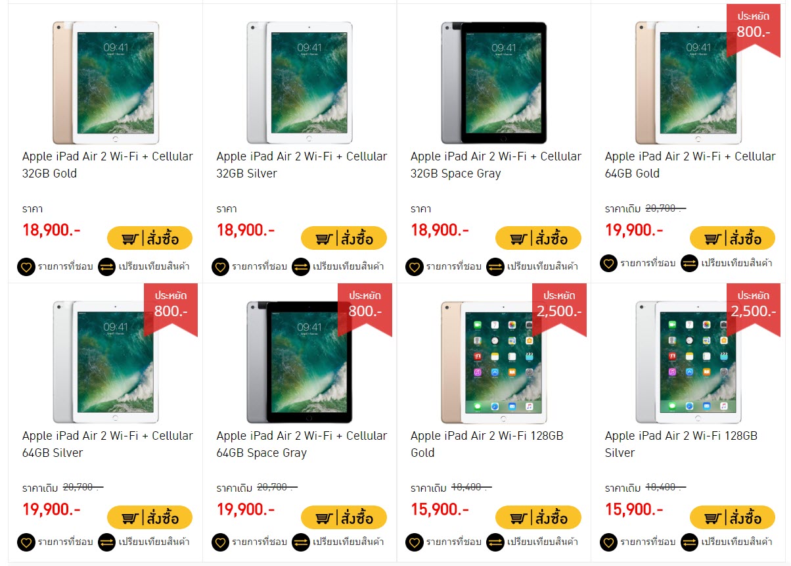Click the compare icon for iPad Cellular 64GB Gold
Screen dimensions: 791x566
690,264
